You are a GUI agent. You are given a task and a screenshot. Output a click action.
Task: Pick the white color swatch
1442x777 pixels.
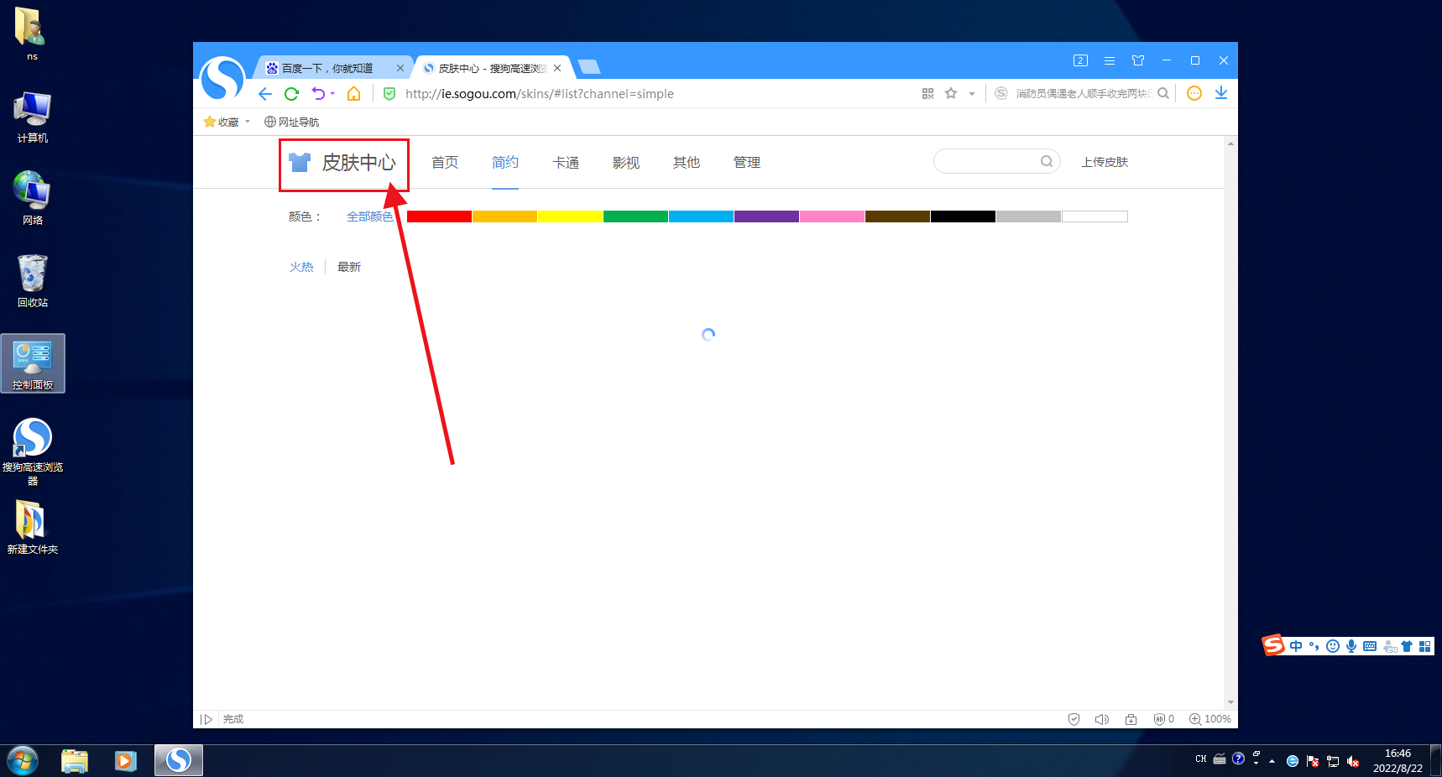click(1095, 216)
